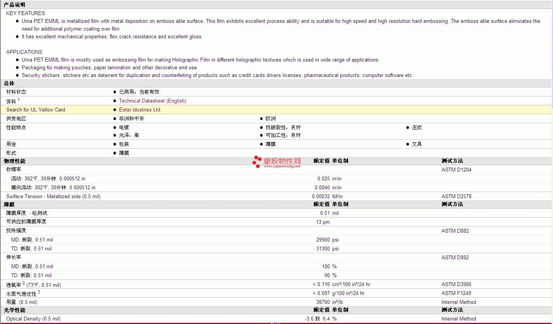Select the 可加工性，良好 feature entry
The height and width of the screenshot is (324, 553).
[283, 135]
